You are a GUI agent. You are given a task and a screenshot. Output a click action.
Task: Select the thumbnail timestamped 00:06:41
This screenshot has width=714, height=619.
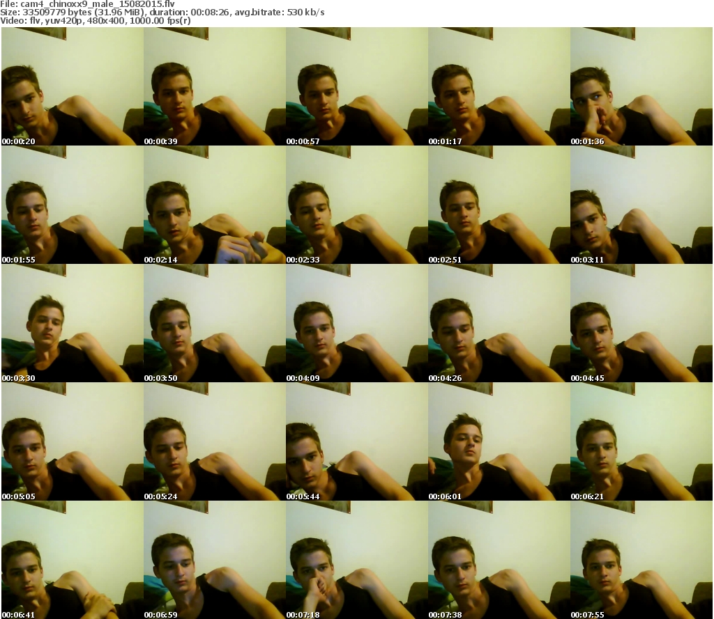(x=73, y=560)
